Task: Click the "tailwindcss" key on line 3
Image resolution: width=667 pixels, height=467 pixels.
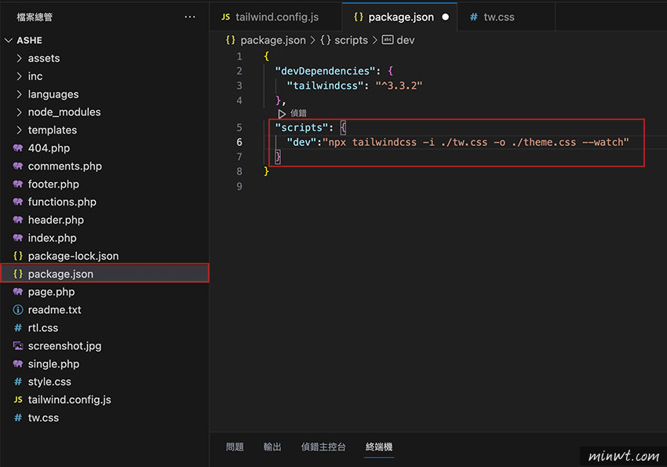Action: [325, 86]
